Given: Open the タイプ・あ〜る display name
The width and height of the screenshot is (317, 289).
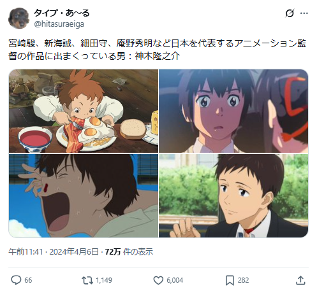Looking at the screenshot, I should [x=62, y=13].
